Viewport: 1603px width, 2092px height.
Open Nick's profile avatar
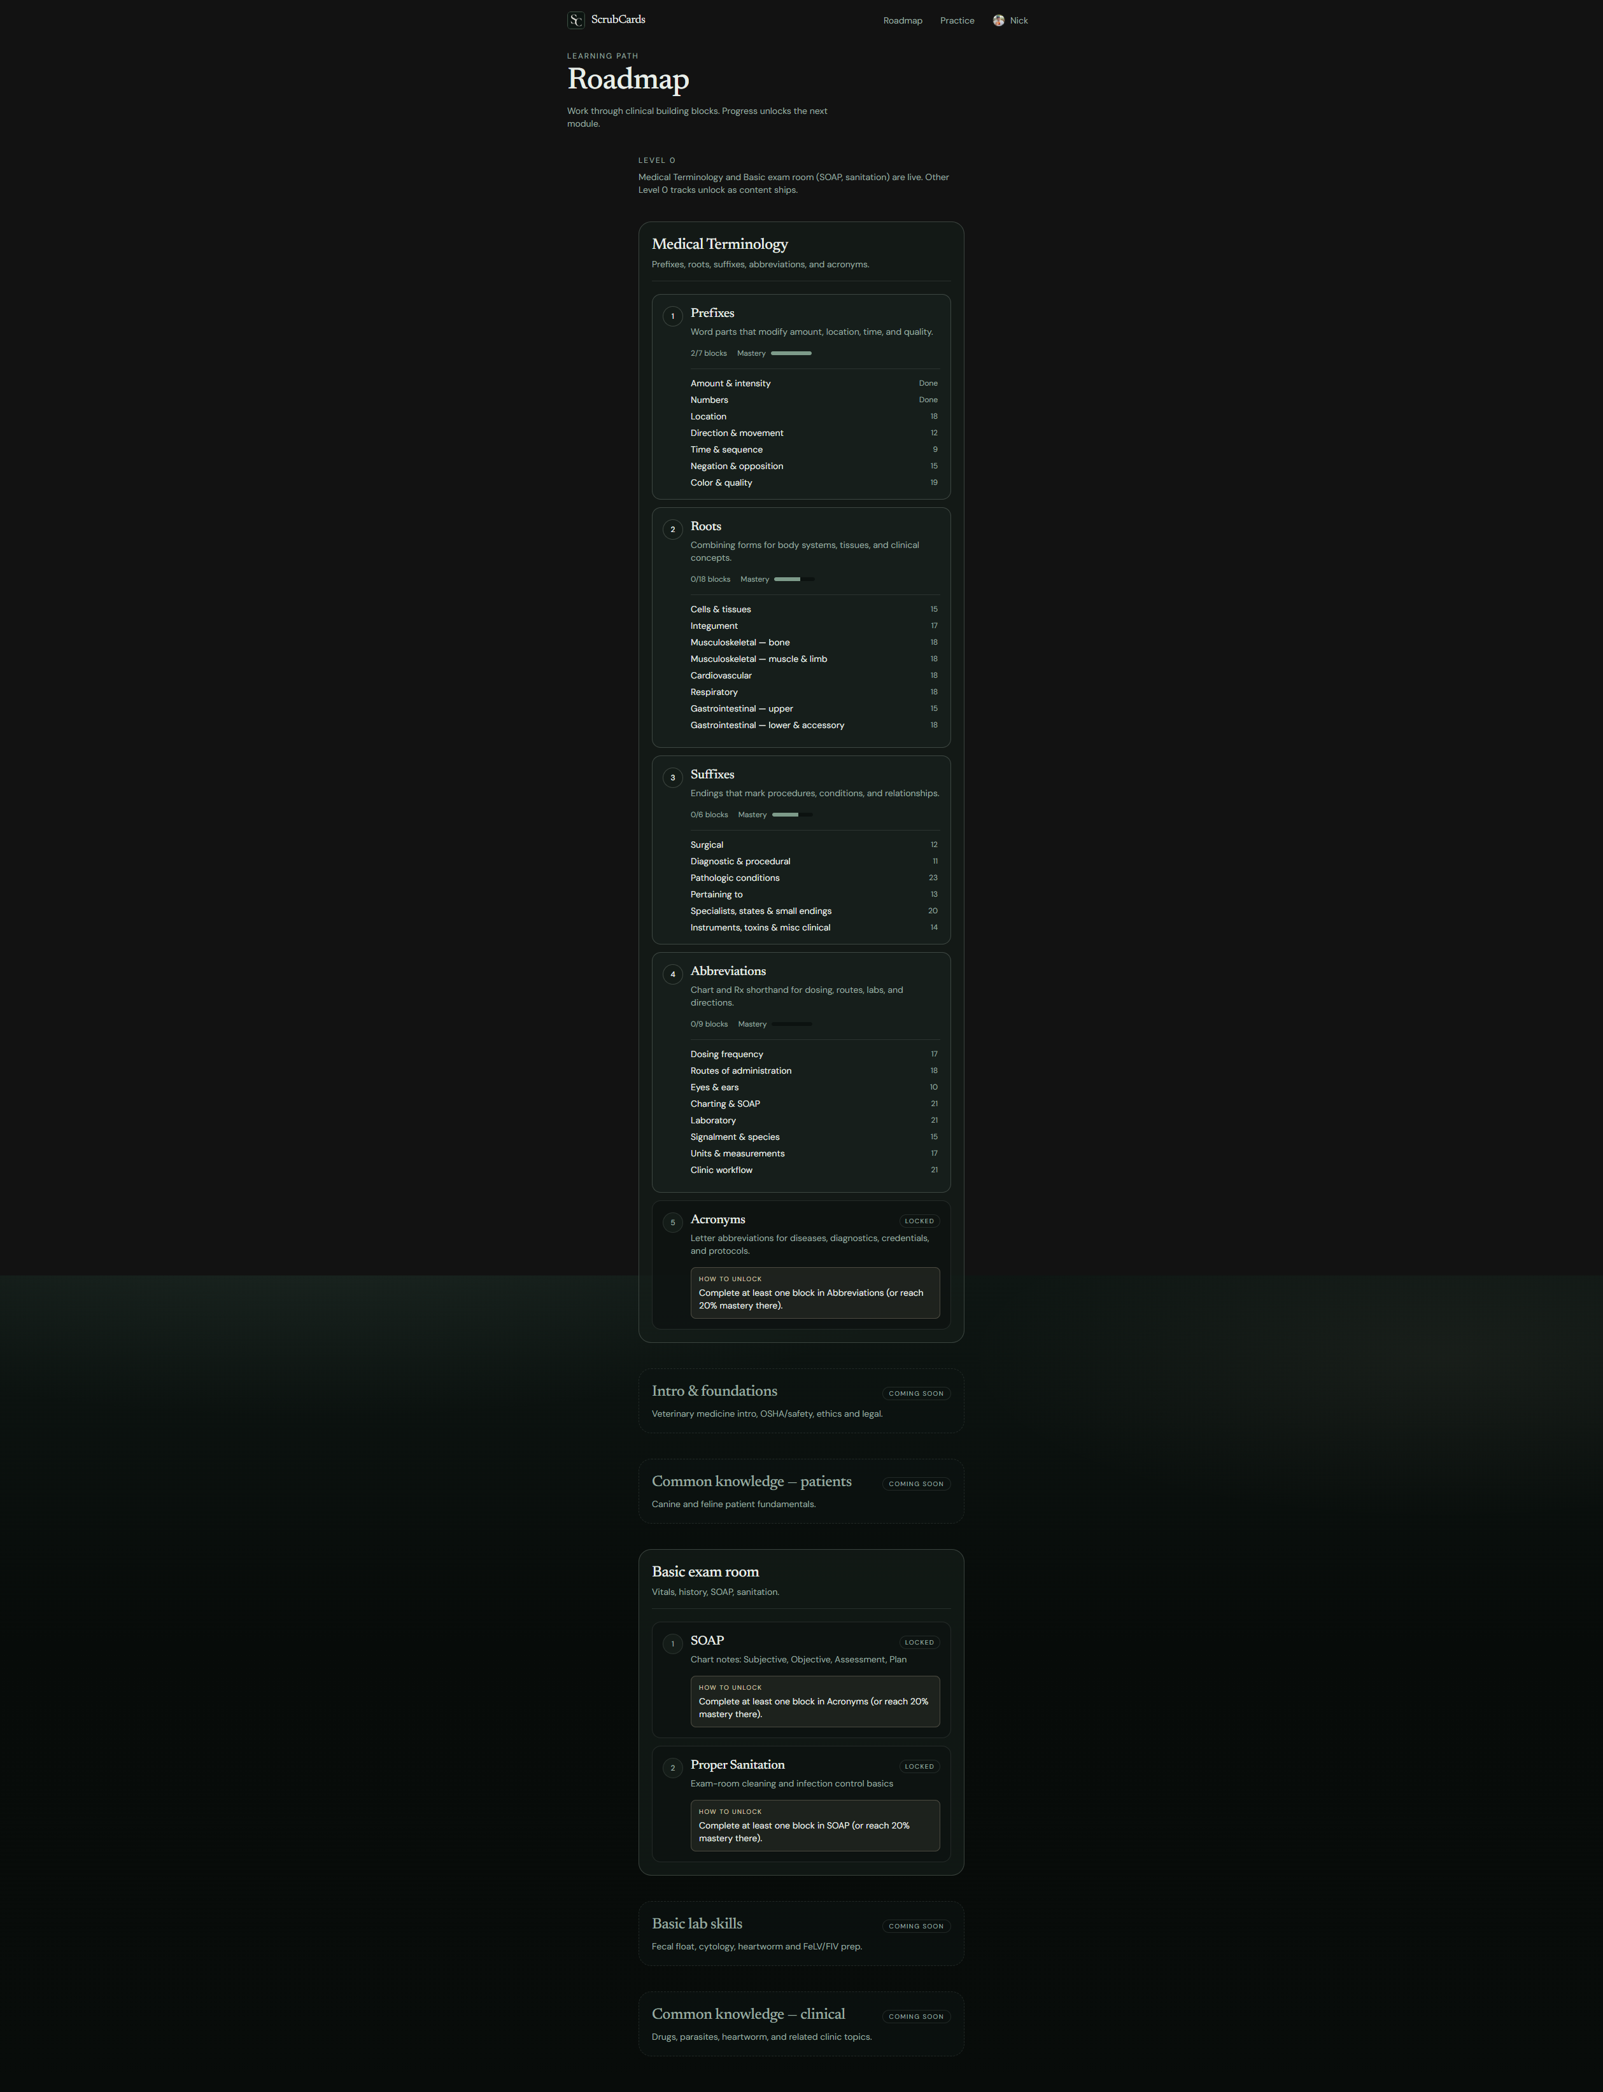click(x=998, y=20)
